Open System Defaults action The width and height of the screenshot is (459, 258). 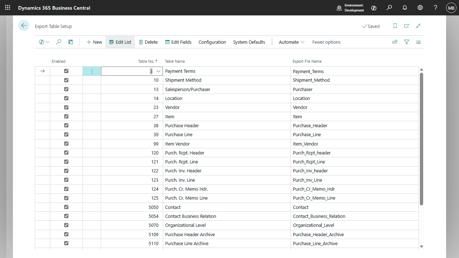(249, 42)
